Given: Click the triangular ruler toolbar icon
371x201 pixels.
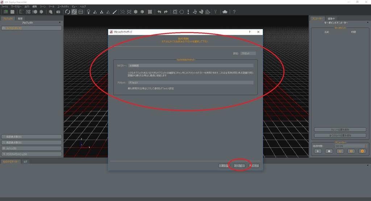Looking at the screenshot, I should [208, 12].
